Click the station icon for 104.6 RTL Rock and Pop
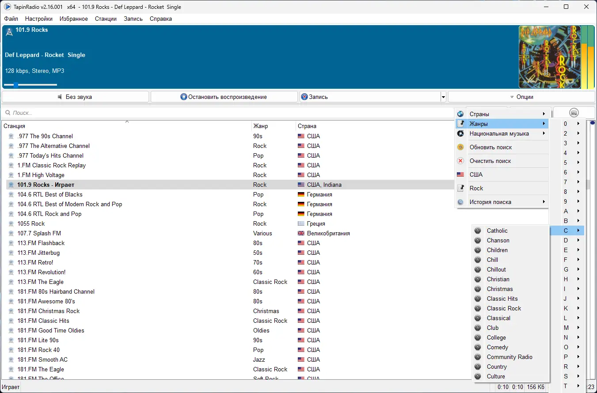This screenshot has height=393, width=597. (x=11, y=214)
